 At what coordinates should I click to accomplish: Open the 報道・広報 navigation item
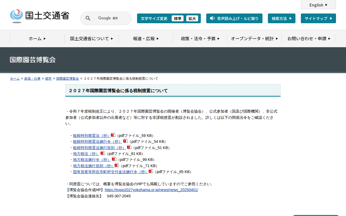point(146,39)
